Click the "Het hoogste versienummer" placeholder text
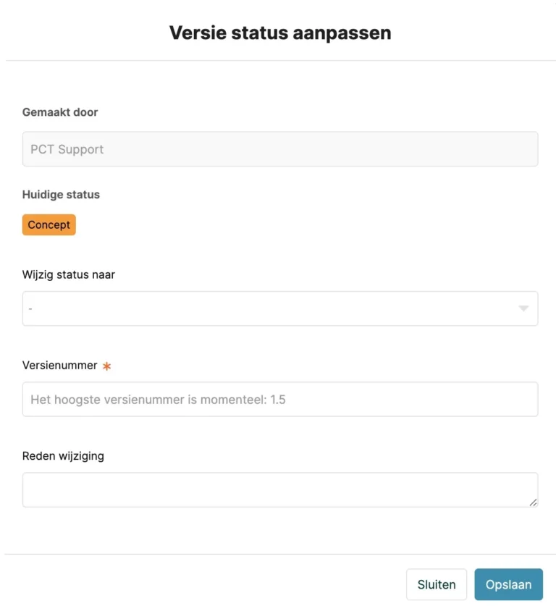Viewport: 556px width, 606px height. [158, 400]
